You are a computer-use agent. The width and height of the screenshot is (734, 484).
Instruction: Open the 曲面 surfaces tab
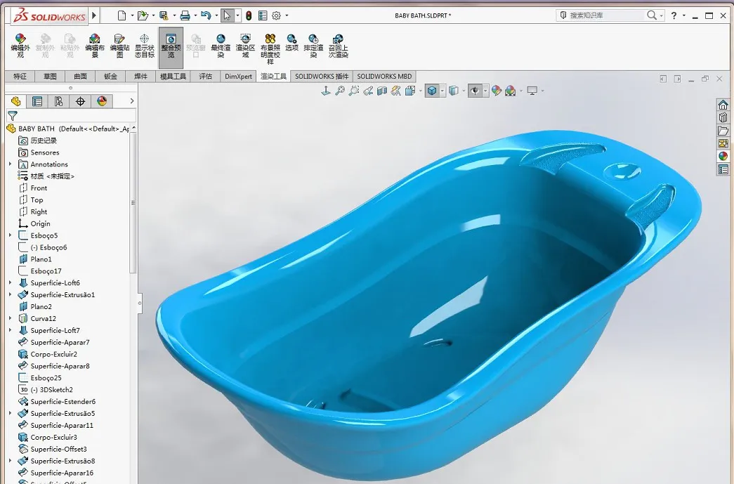pyautogui.click(x=80, y=77)
